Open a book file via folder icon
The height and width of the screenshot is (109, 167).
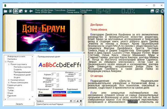(x=6, y=11)
